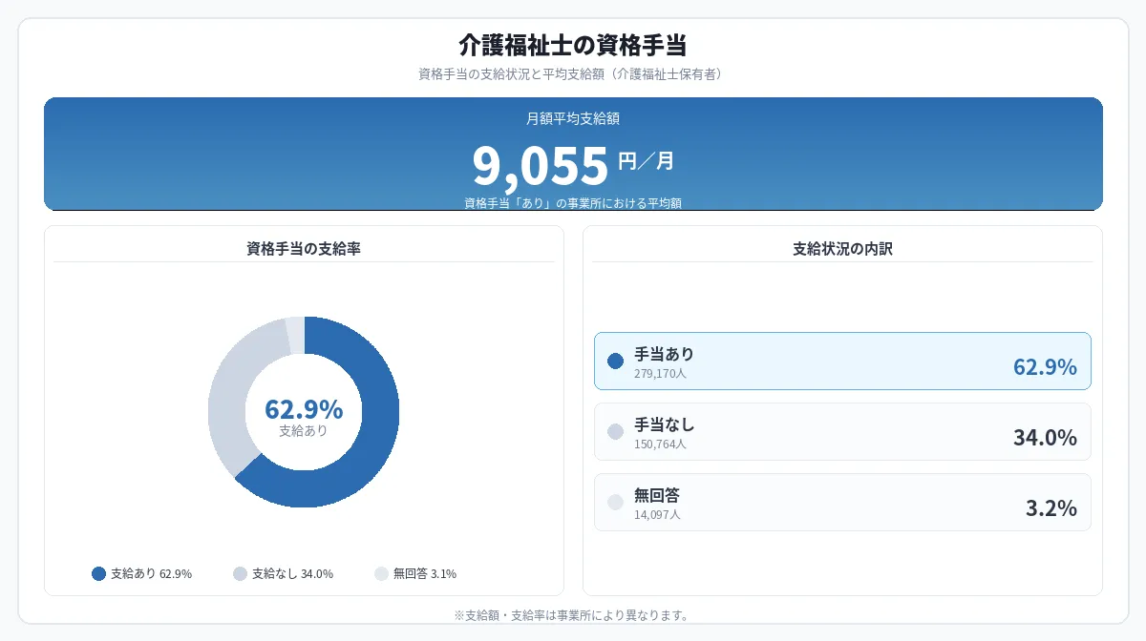The image size is (1146, 641).
Task: Click the 34.0% value in 手当なし card
Action: coord(1045,438)
